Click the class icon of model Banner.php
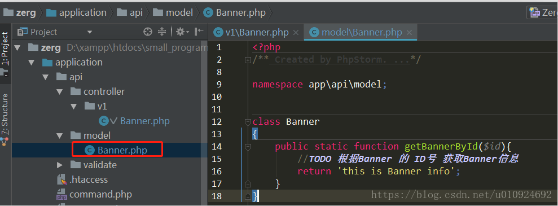 tap(90, 150)
